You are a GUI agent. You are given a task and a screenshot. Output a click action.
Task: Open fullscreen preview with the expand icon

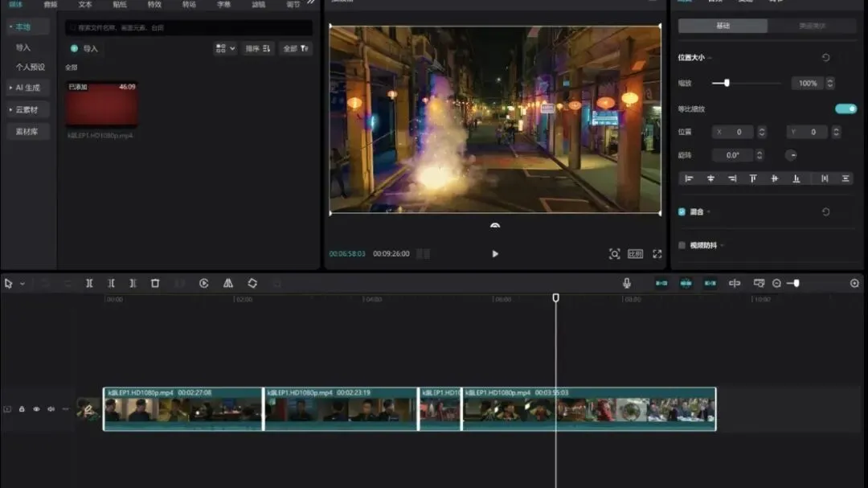657,254
